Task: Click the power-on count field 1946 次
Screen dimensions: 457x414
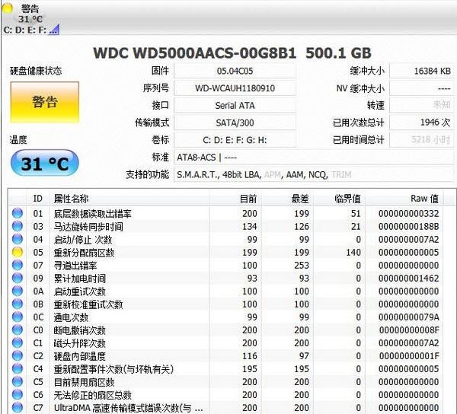Action: click(x=422, y=123)
